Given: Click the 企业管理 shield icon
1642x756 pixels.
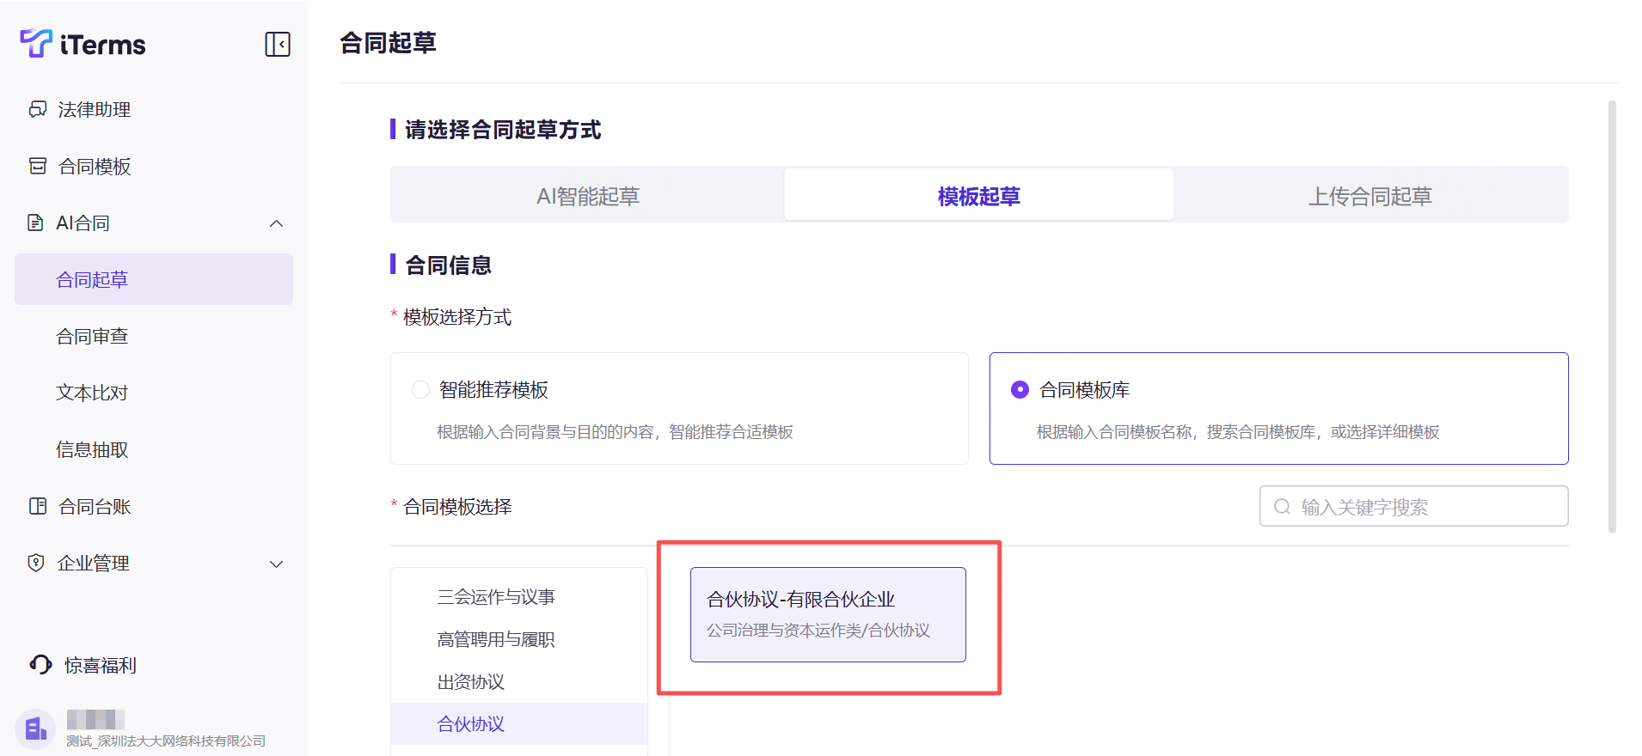Looking at the screenshot, I should click(x=36, y=563).
